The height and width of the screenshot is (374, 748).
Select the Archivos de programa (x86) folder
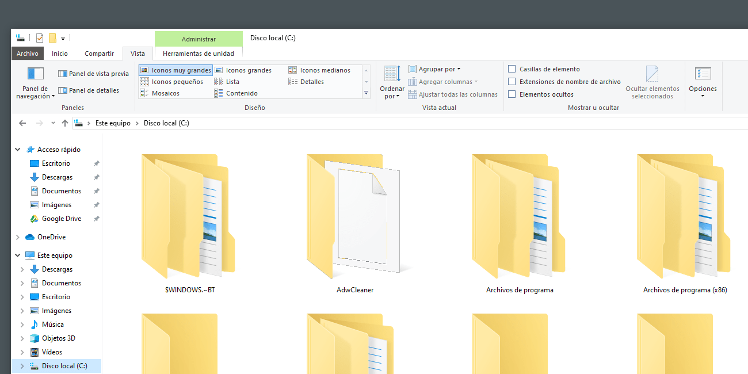pos(685,223)
